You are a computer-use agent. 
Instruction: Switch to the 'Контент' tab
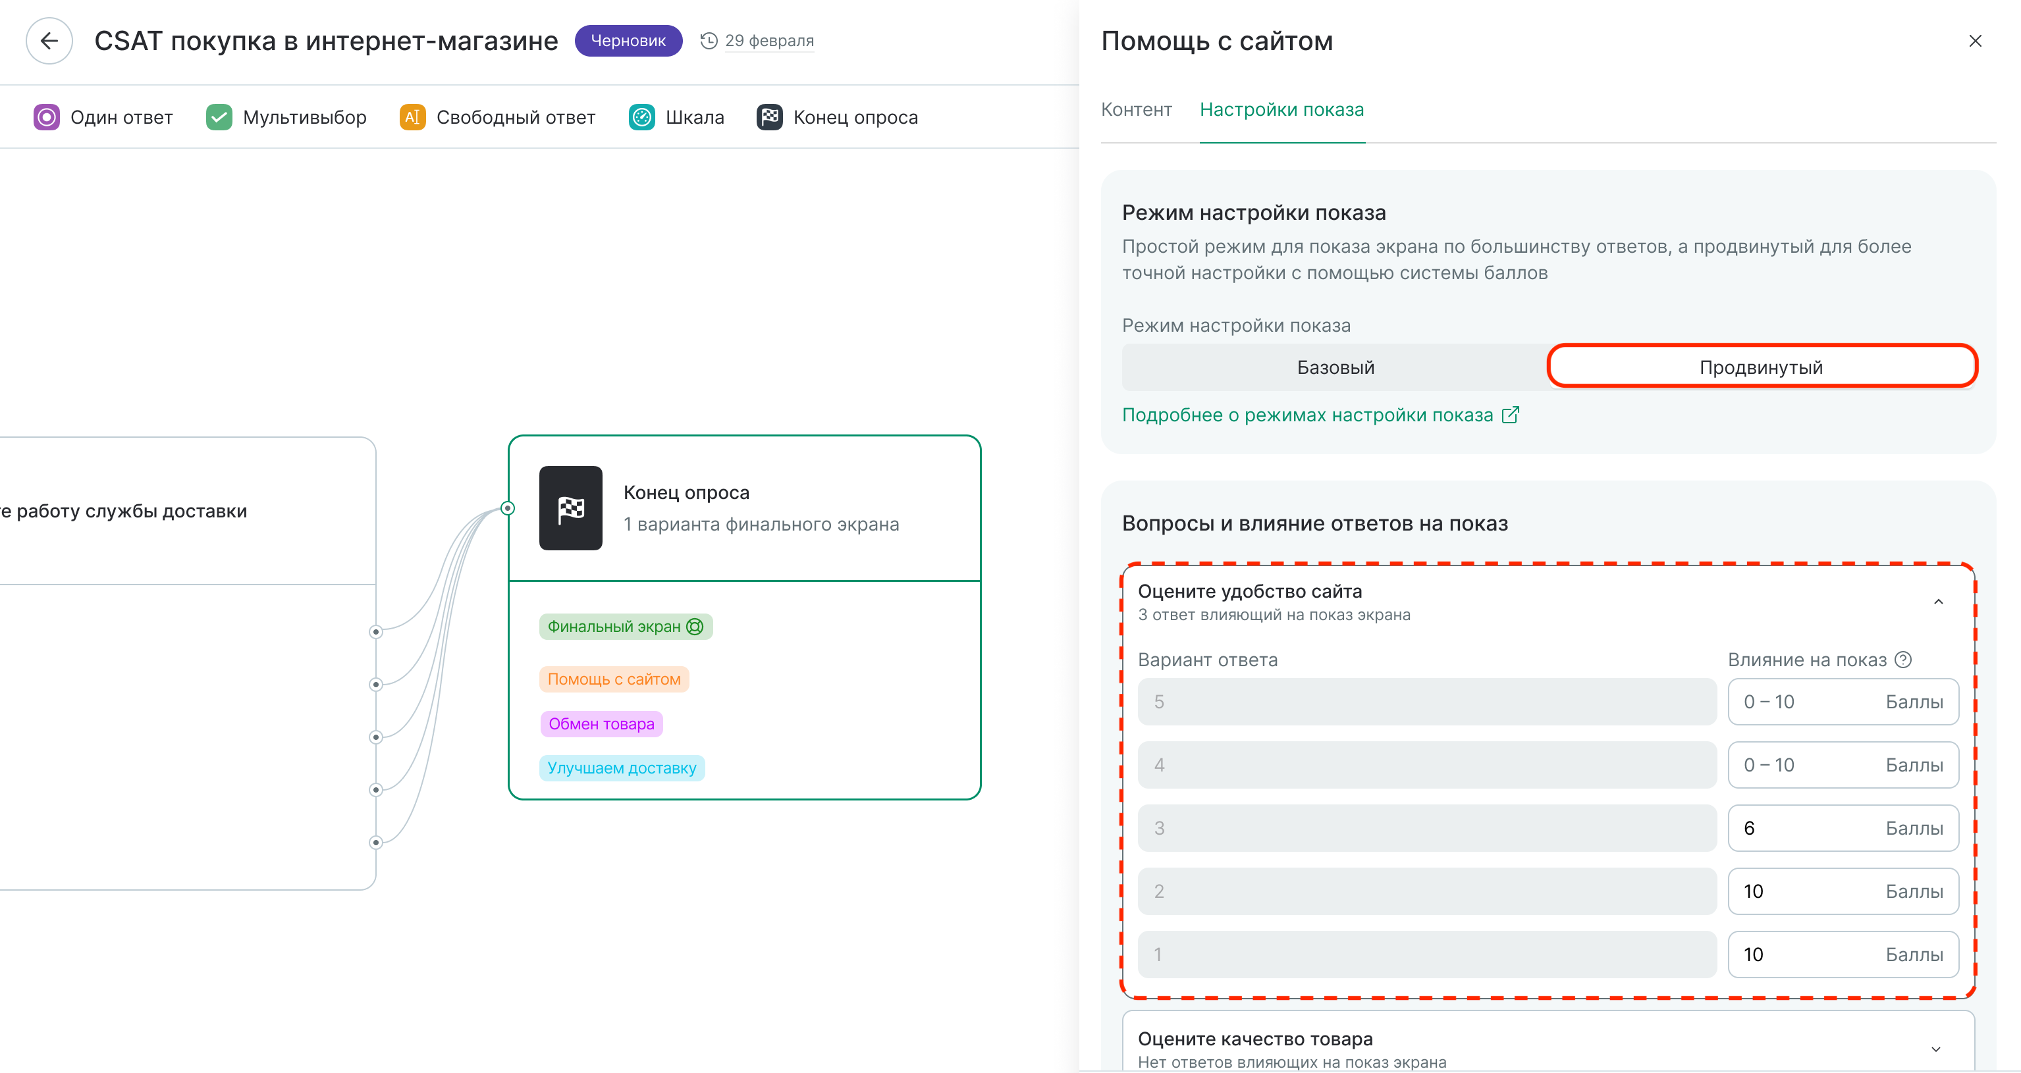point(1136,110)
